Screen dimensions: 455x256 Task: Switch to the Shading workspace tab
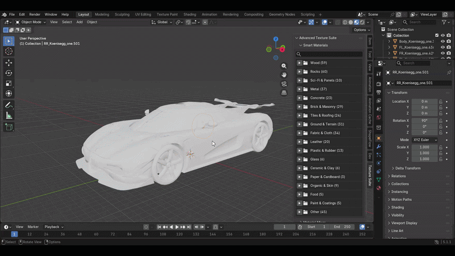(190, 15)
